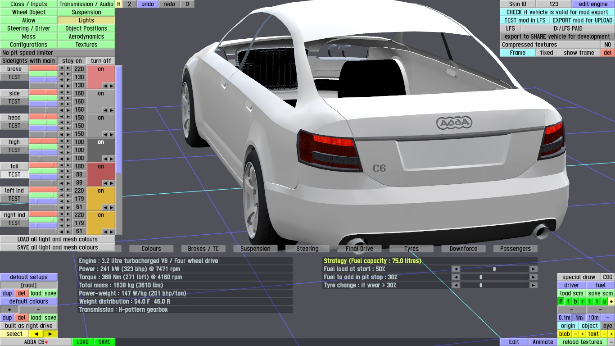Image resolution: width=615 pixels, height=346 pixels.
Task: Toggle the 'special draw' mode
Action: [579, 277]
